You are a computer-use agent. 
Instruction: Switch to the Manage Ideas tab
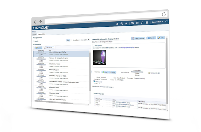42,34
